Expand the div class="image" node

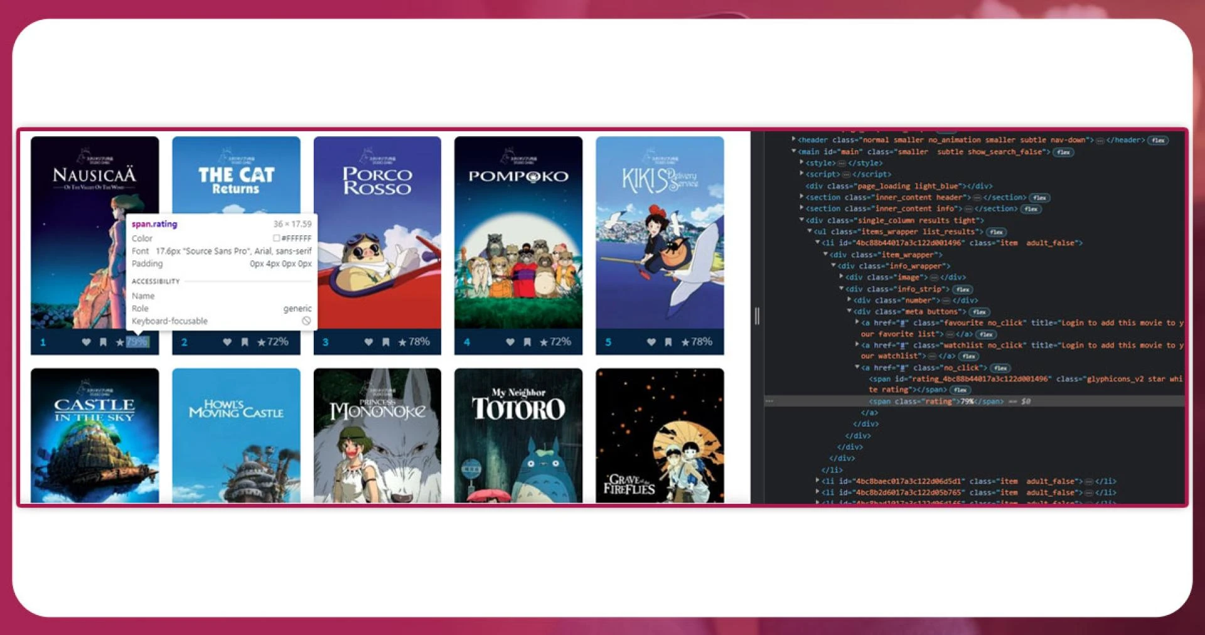[x=841, y=277]
